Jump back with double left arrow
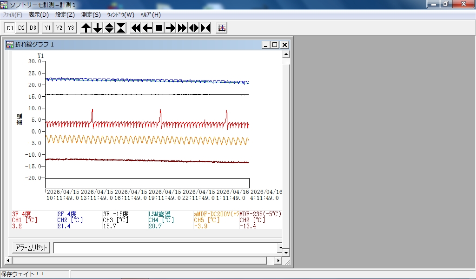 coord(136,28)
